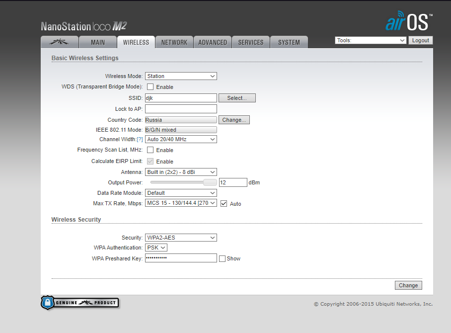Click the airOS logo
This screenshot has height=333, width=451.
pos(409,21)
